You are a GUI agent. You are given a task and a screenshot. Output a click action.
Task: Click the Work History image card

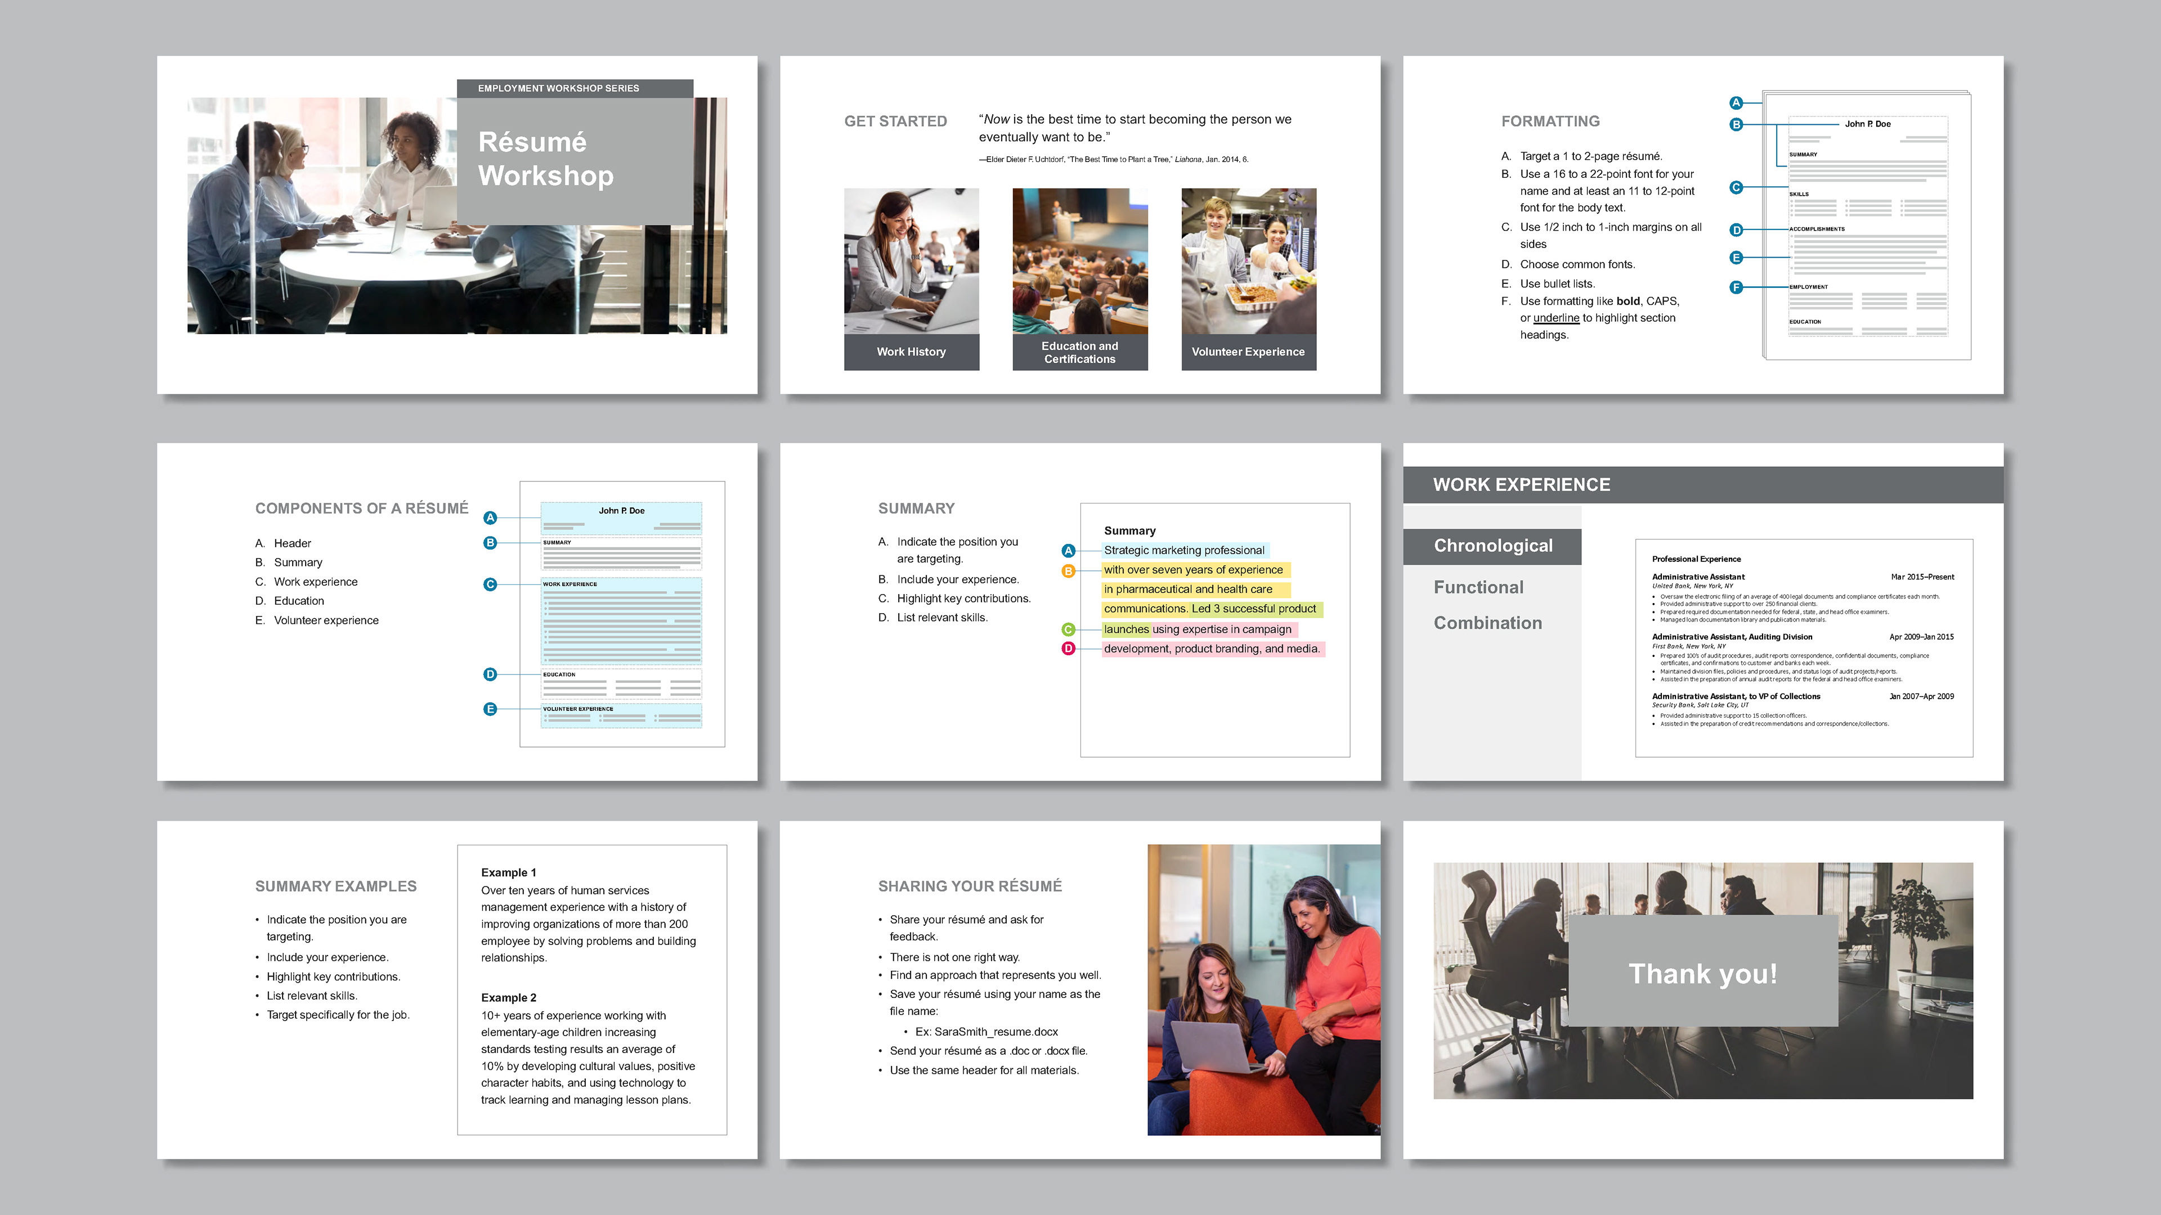tap(911, 278)
